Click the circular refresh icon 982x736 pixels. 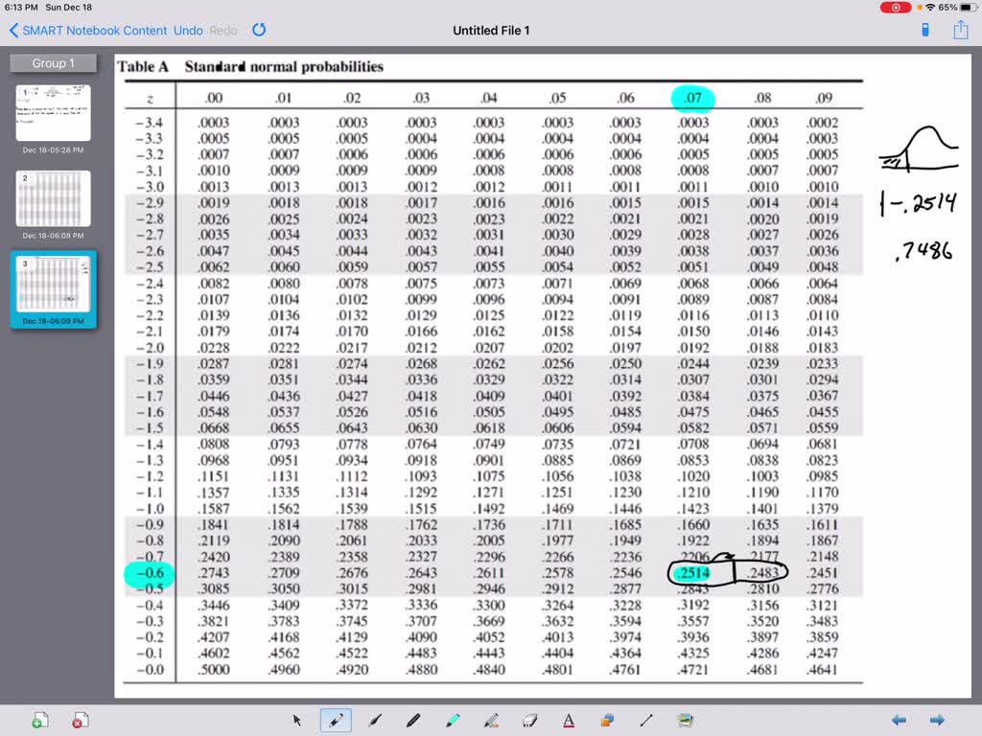259,31
